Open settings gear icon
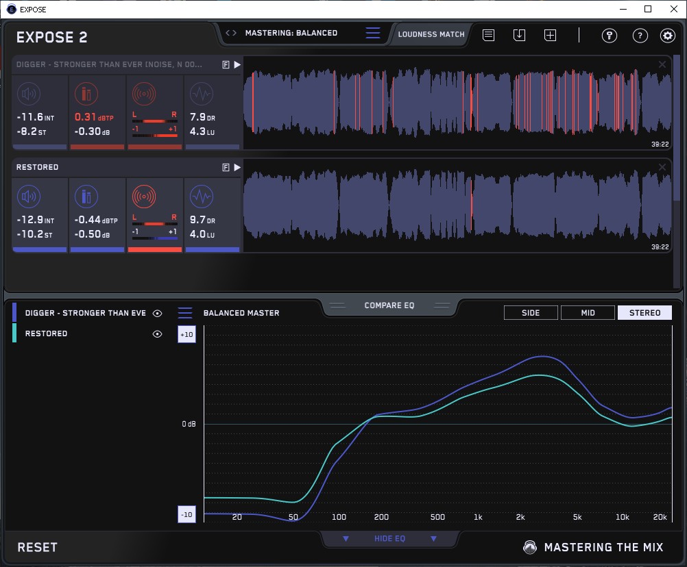This screenshot has height=567, width=687. coord(668,36)
